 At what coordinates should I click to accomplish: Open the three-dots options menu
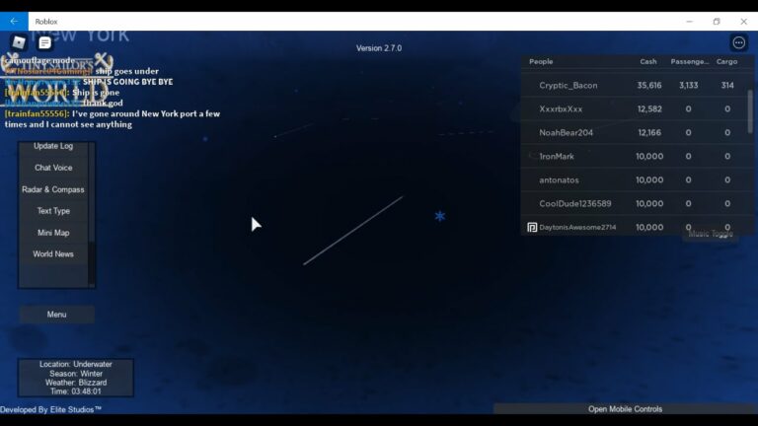pos(738,42)
